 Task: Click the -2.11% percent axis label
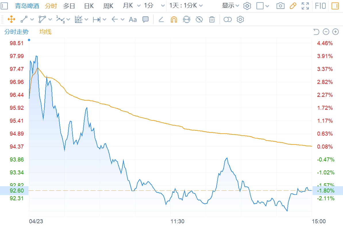(326, 198)
